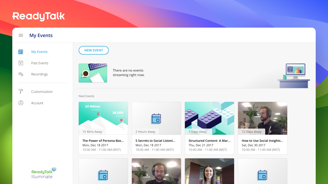The height and width of the screenshot is (184, 328).
Task: Click the coffee and keyboard banner image
Action: coord(93,73)
